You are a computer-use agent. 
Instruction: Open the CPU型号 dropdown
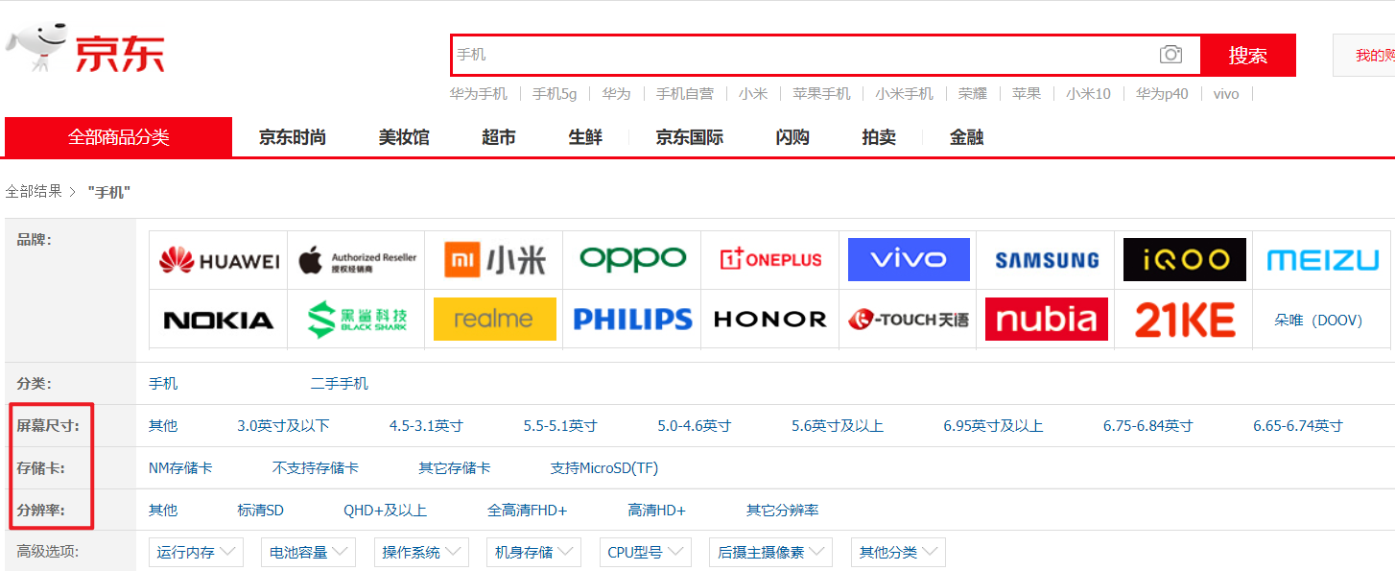coord(646,552)
